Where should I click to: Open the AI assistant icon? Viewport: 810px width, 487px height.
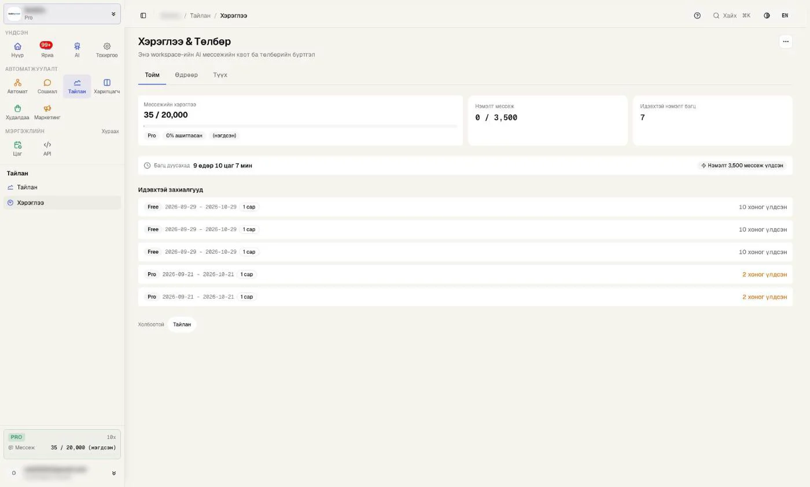77,50
